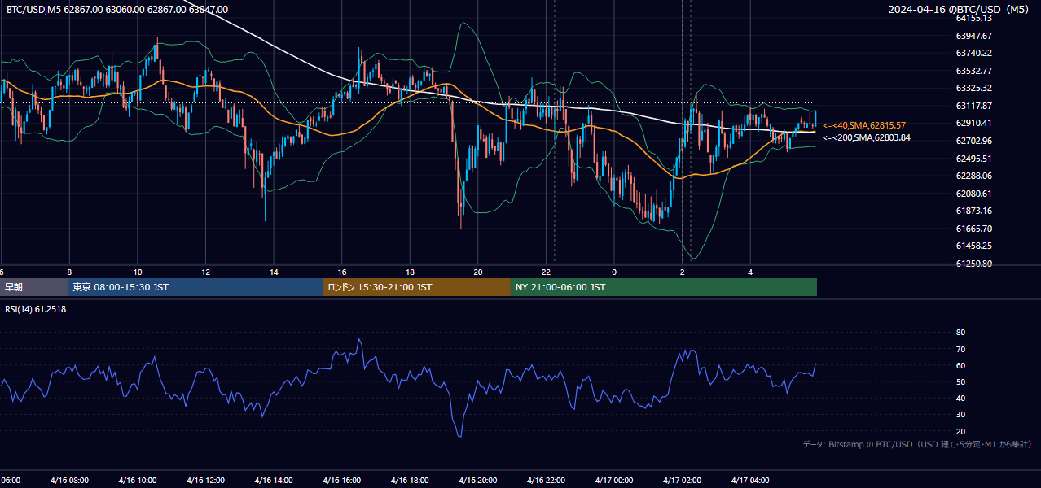Click the RSI 70 level label
Viewport: 1041px width, 488px height.
click(960, 349)
